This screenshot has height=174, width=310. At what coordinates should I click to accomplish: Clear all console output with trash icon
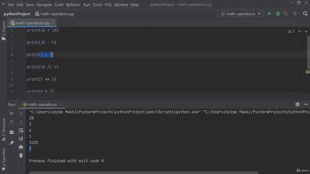[21, 156]
